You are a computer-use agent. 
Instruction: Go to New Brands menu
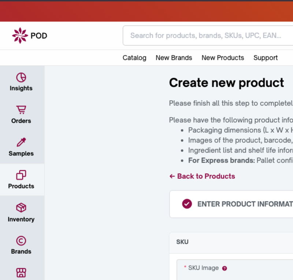click(174, 58)
